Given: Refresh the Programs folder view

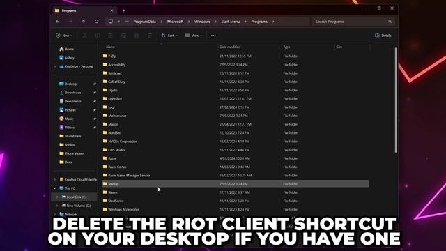Looking at the screenshot, I should click(x=97, y=22).
